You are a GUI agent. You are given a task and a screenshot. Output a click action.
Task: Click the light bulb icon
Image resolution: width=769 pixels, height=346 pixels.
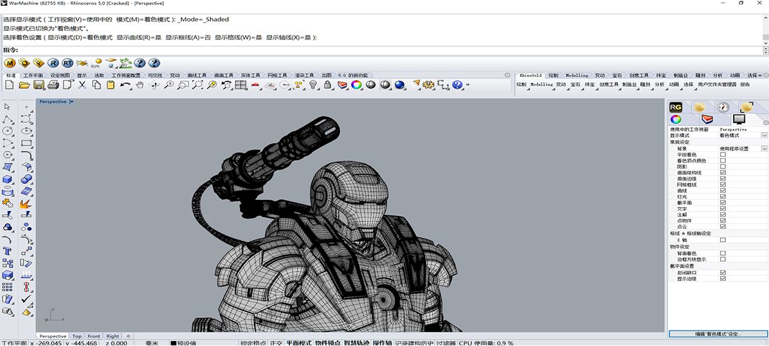point(313,85)
